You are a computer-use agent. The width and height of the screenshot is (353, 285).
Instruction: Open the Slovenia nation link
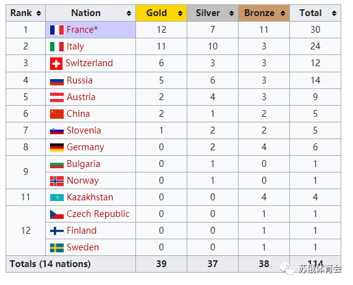[83, 130]
